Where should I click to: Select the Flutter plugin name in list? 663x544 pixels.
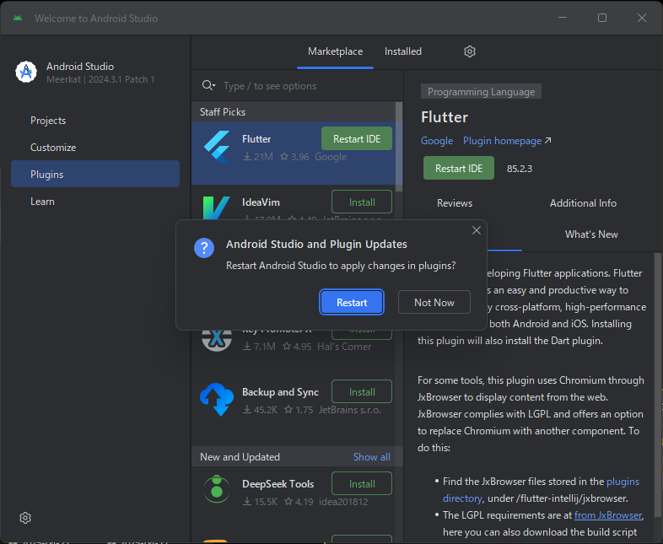256,139
